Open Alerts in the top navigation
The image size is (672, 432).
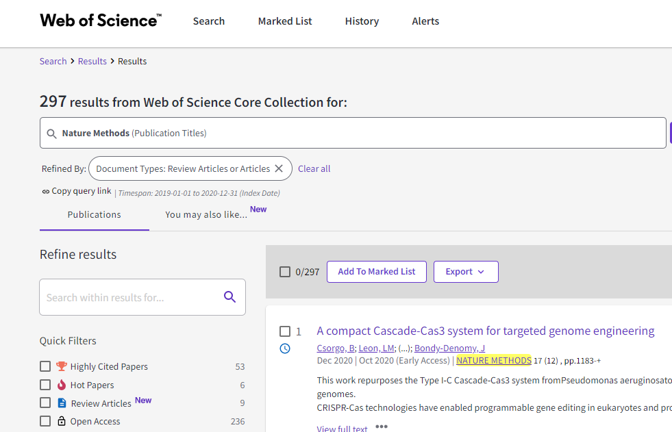pos(425,21)
